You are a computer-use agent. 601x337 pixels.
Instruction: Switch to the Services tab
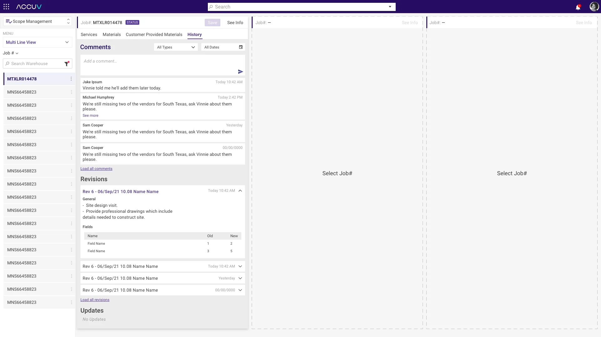[x=89, y=34]
